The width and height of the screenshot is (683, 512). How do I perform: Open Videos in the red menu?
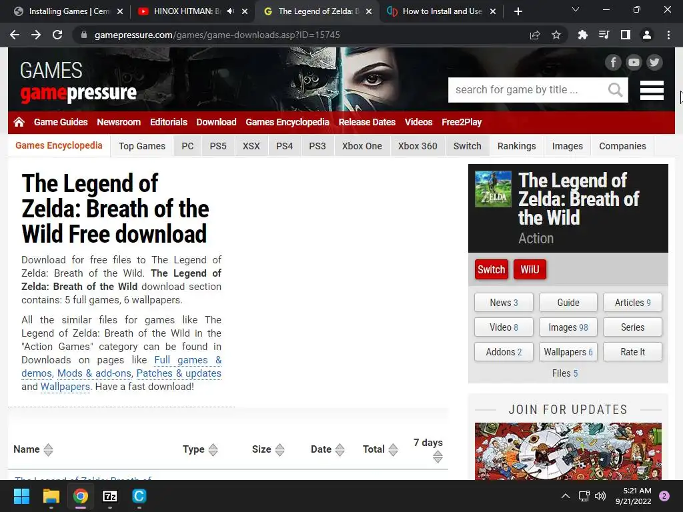tap(418, 123)
